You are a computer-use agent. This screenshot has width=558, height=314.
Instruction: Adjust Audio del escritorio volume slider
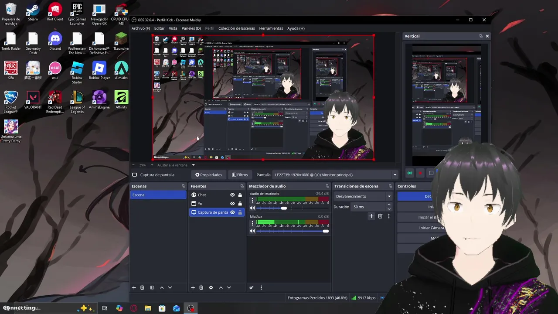tap(292, 208)
